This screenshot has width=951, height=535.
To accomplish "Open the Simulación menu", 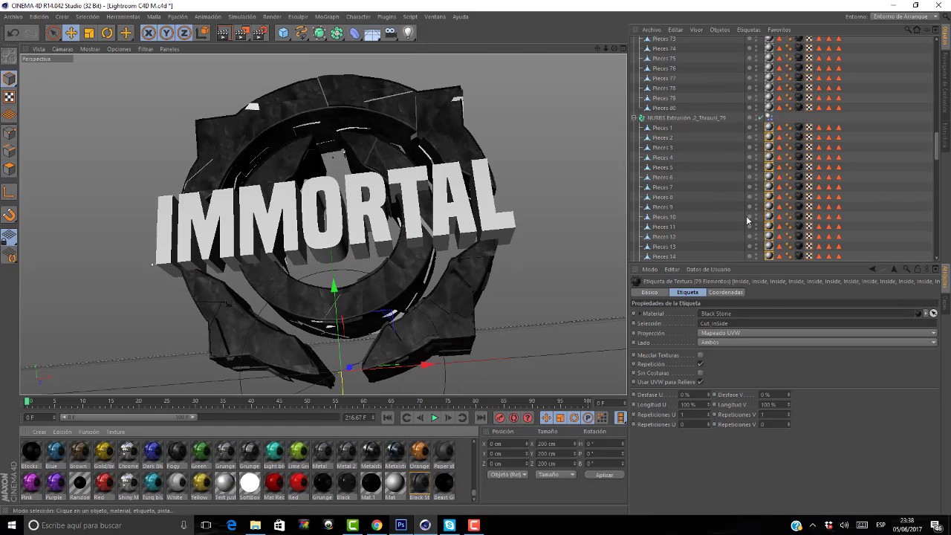I will [x=241, y=16].
